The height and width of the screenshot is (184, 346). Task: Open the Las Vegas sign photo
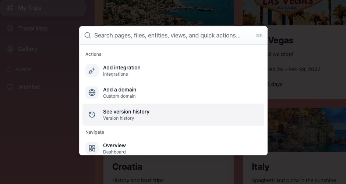pyautogui.click(x=294, y=12)
